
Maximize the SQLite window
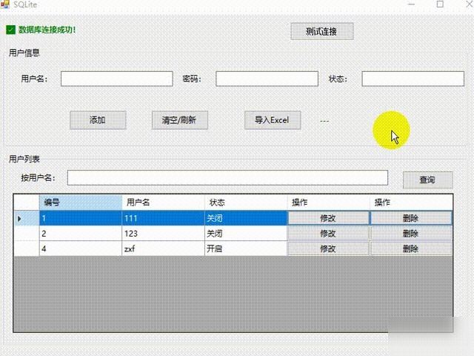click(440, 4)
